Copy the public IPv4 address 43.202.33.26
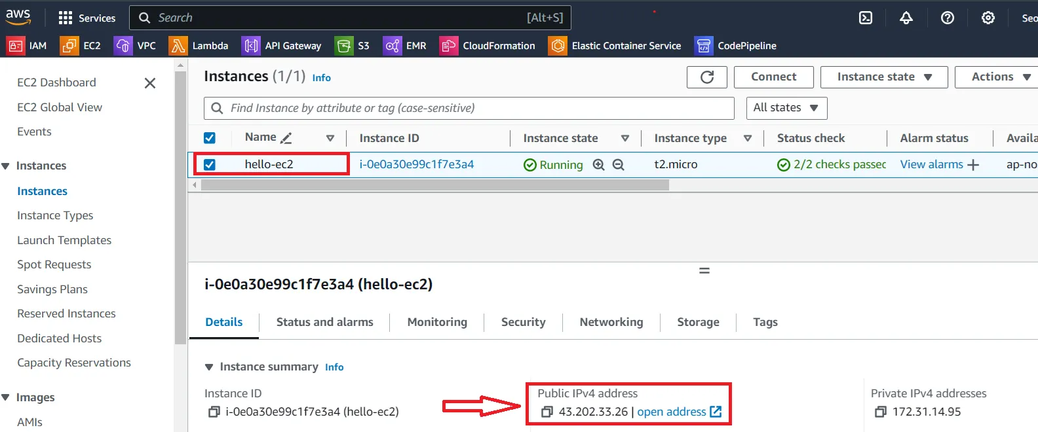The width and height of the screenshot is (1038, 432). point(547,412)
